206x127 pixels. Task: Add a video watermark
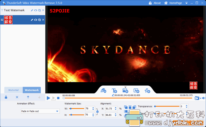[x=136, y=91]
